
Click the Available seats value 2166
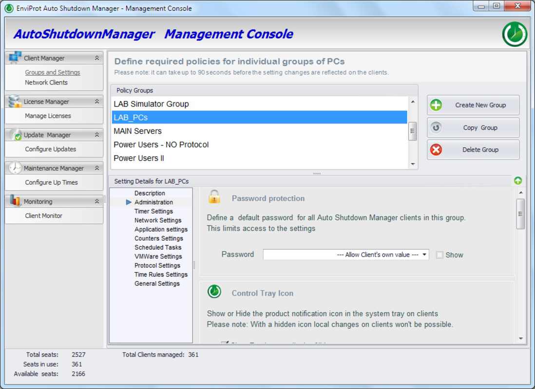(78, 373)
